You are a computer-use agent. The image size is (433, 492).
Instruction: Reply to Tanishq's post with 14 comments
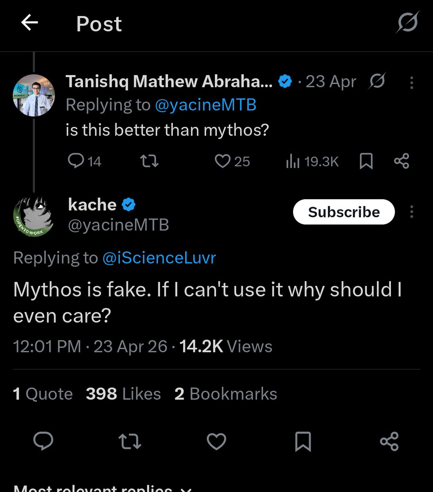coord(84,161)
